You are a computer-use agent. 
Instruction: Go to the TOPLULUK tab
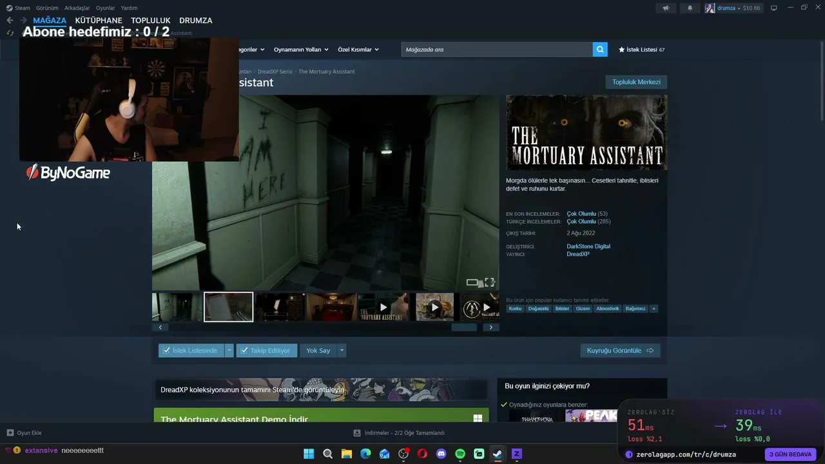pos(151,21)
